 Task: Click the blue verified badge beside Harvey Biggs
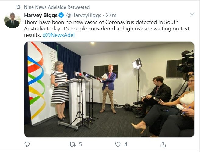[61, 15]
